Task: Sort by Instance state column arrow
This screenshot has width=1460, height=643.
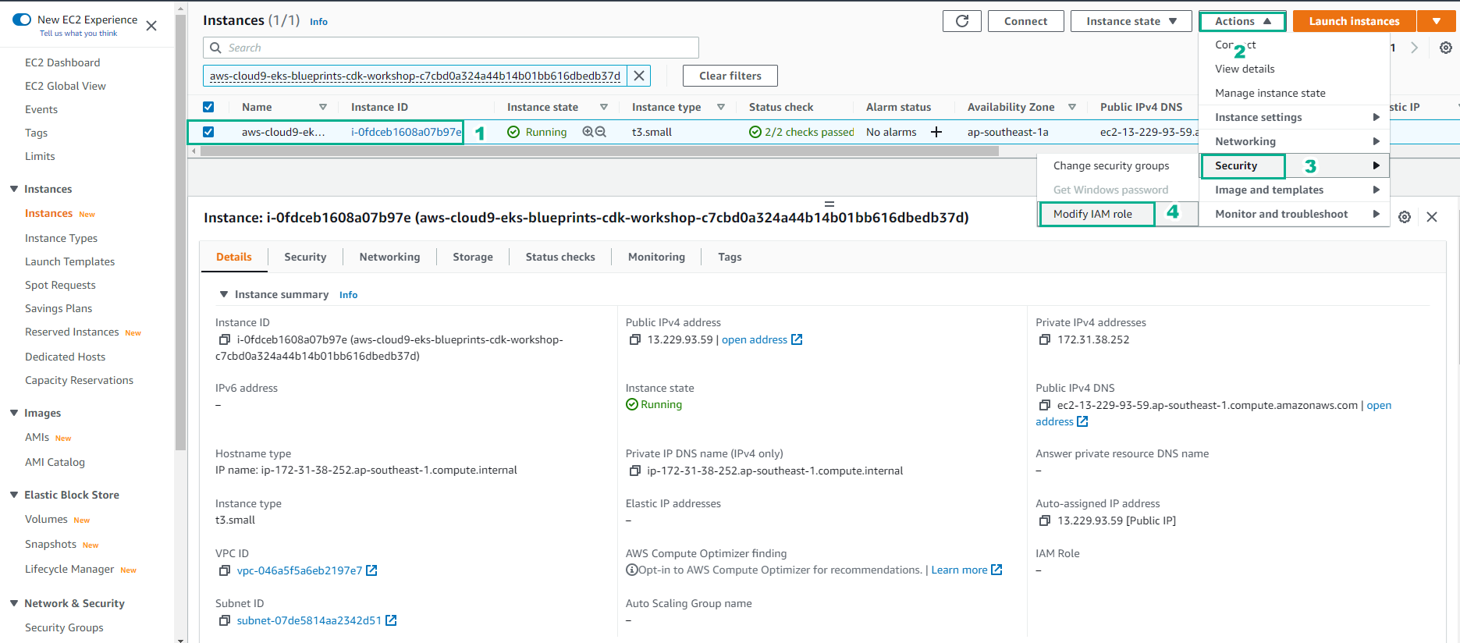Action: [x=604, y=107]
